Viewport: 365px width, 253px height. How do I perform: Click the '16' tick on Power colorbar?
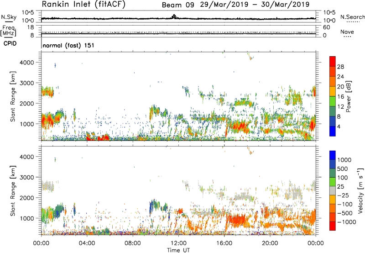(340, 97)
